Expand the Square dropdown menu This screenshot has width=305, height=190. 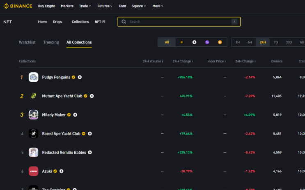point(139,6)
